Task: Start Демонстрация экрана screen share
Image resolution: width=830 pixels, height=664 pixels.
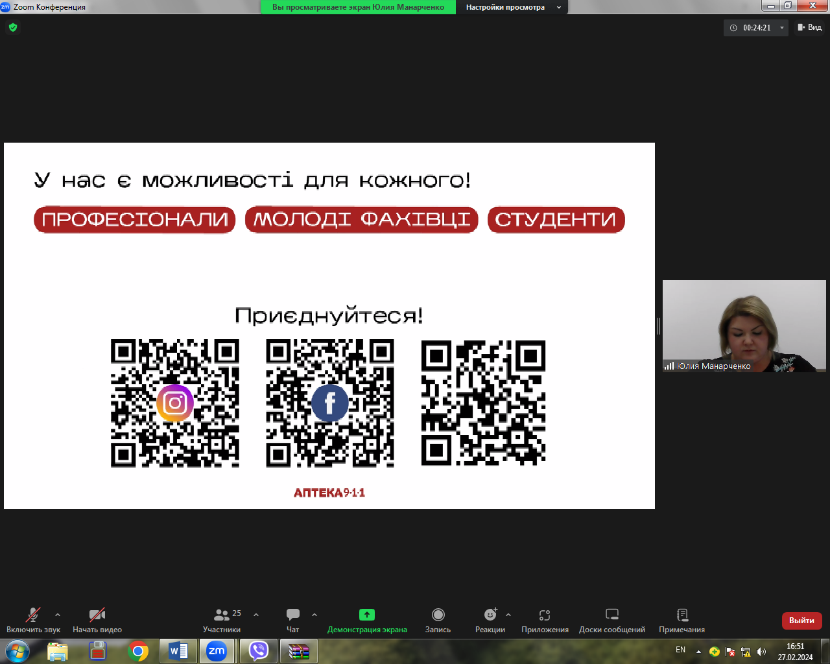Action: 367,620
